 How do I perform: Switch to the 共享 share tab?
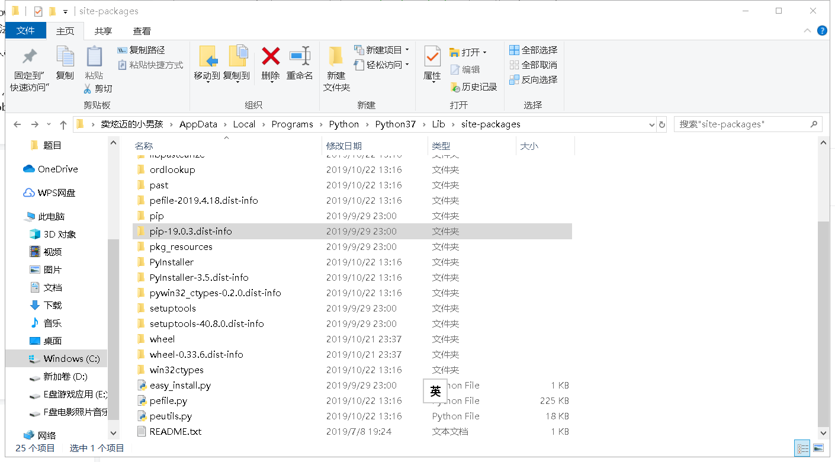coord(104,31)
